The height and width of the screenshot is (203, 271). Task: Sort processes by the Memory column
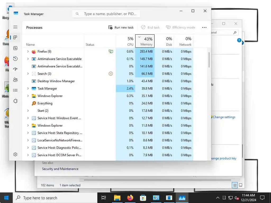point(145,41)
